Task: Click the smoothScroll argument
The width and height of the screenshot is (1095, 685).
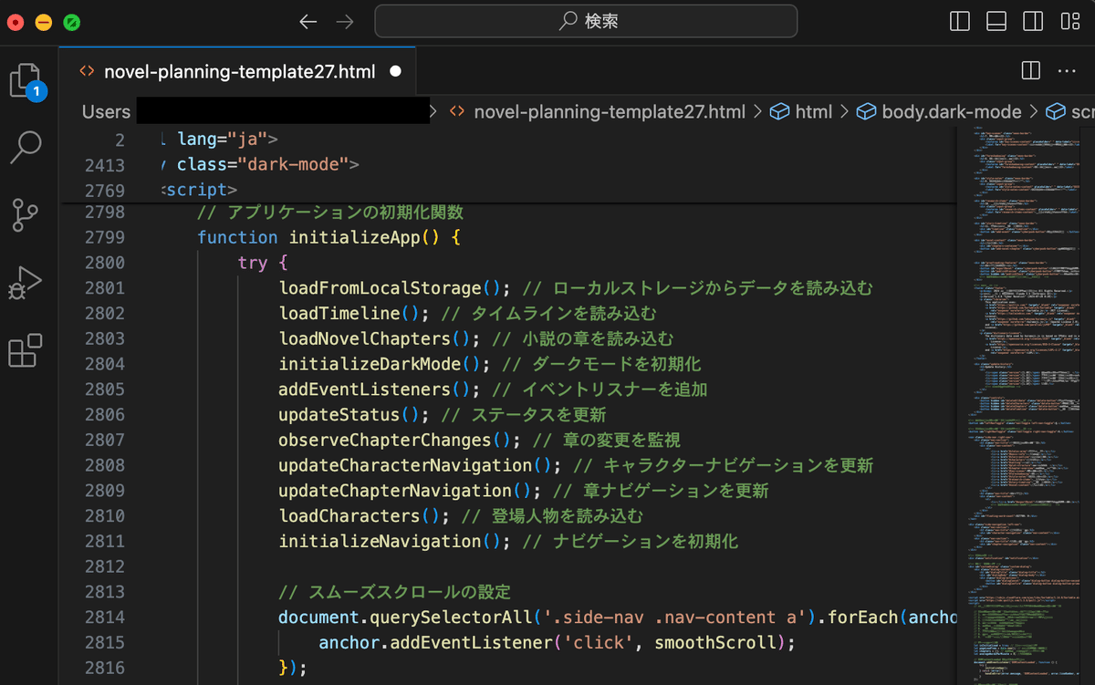Action: [x=715, y=643]
